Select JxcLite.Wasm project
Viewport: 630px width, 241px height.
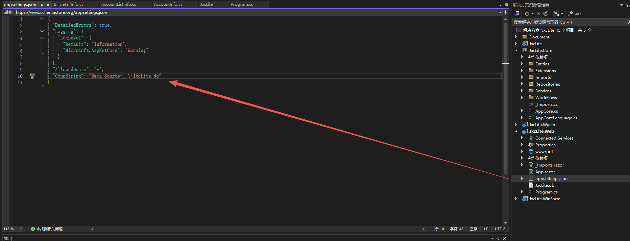tap(542, 124)
